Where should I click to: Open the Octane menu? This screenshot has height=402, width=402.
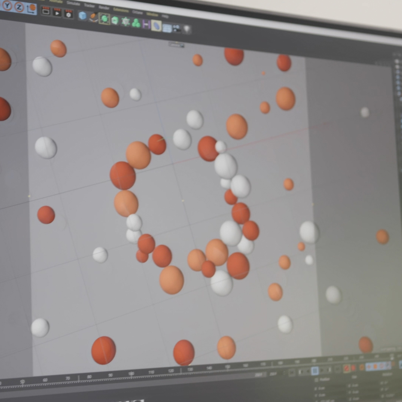[x=137, y=12]
